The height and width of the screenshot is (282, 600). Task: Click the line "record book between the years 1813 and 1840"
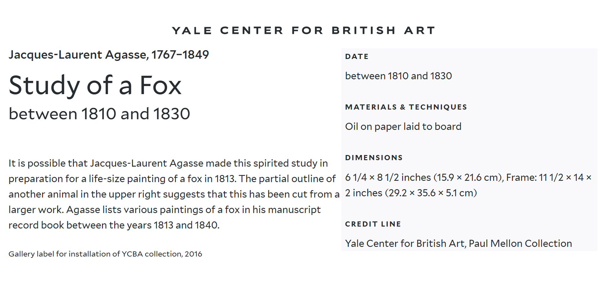114,225
